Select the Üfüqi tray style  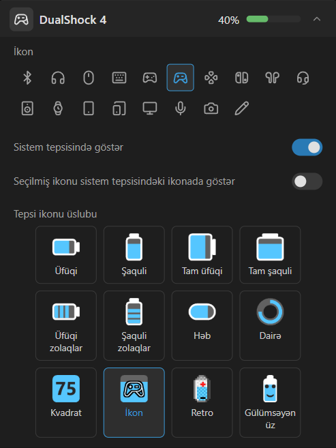66,254
